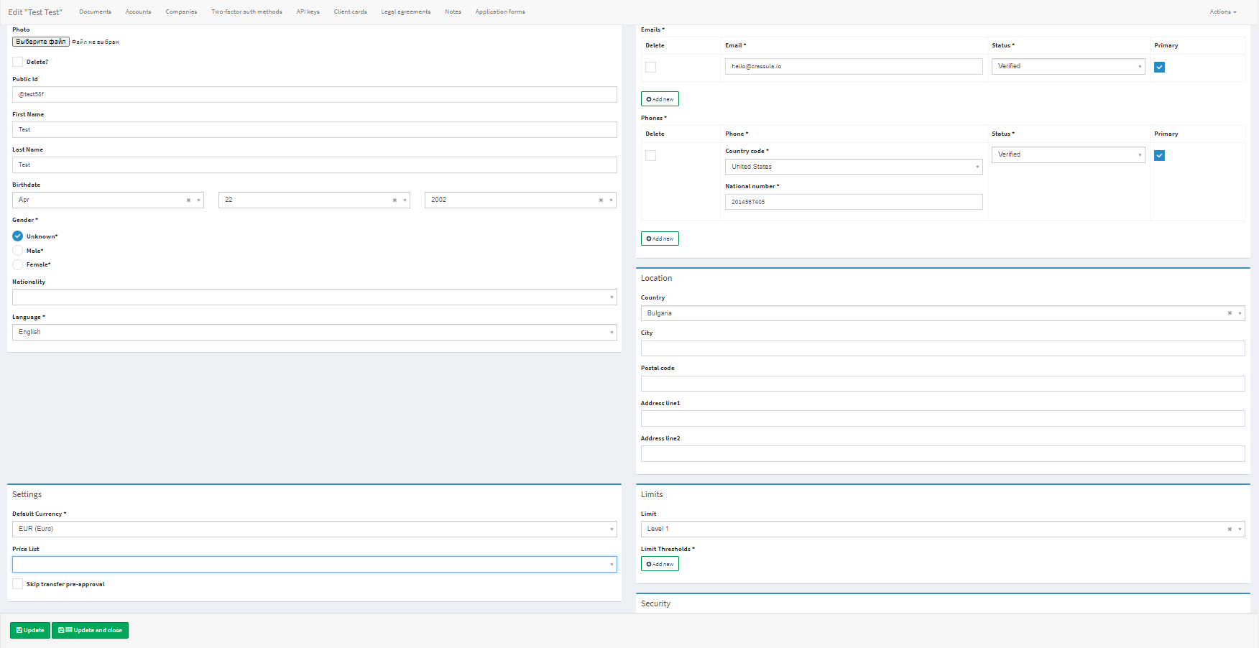Open the phone Country code dropdown
The image size is (1259, 648).
tap(853, 167)
